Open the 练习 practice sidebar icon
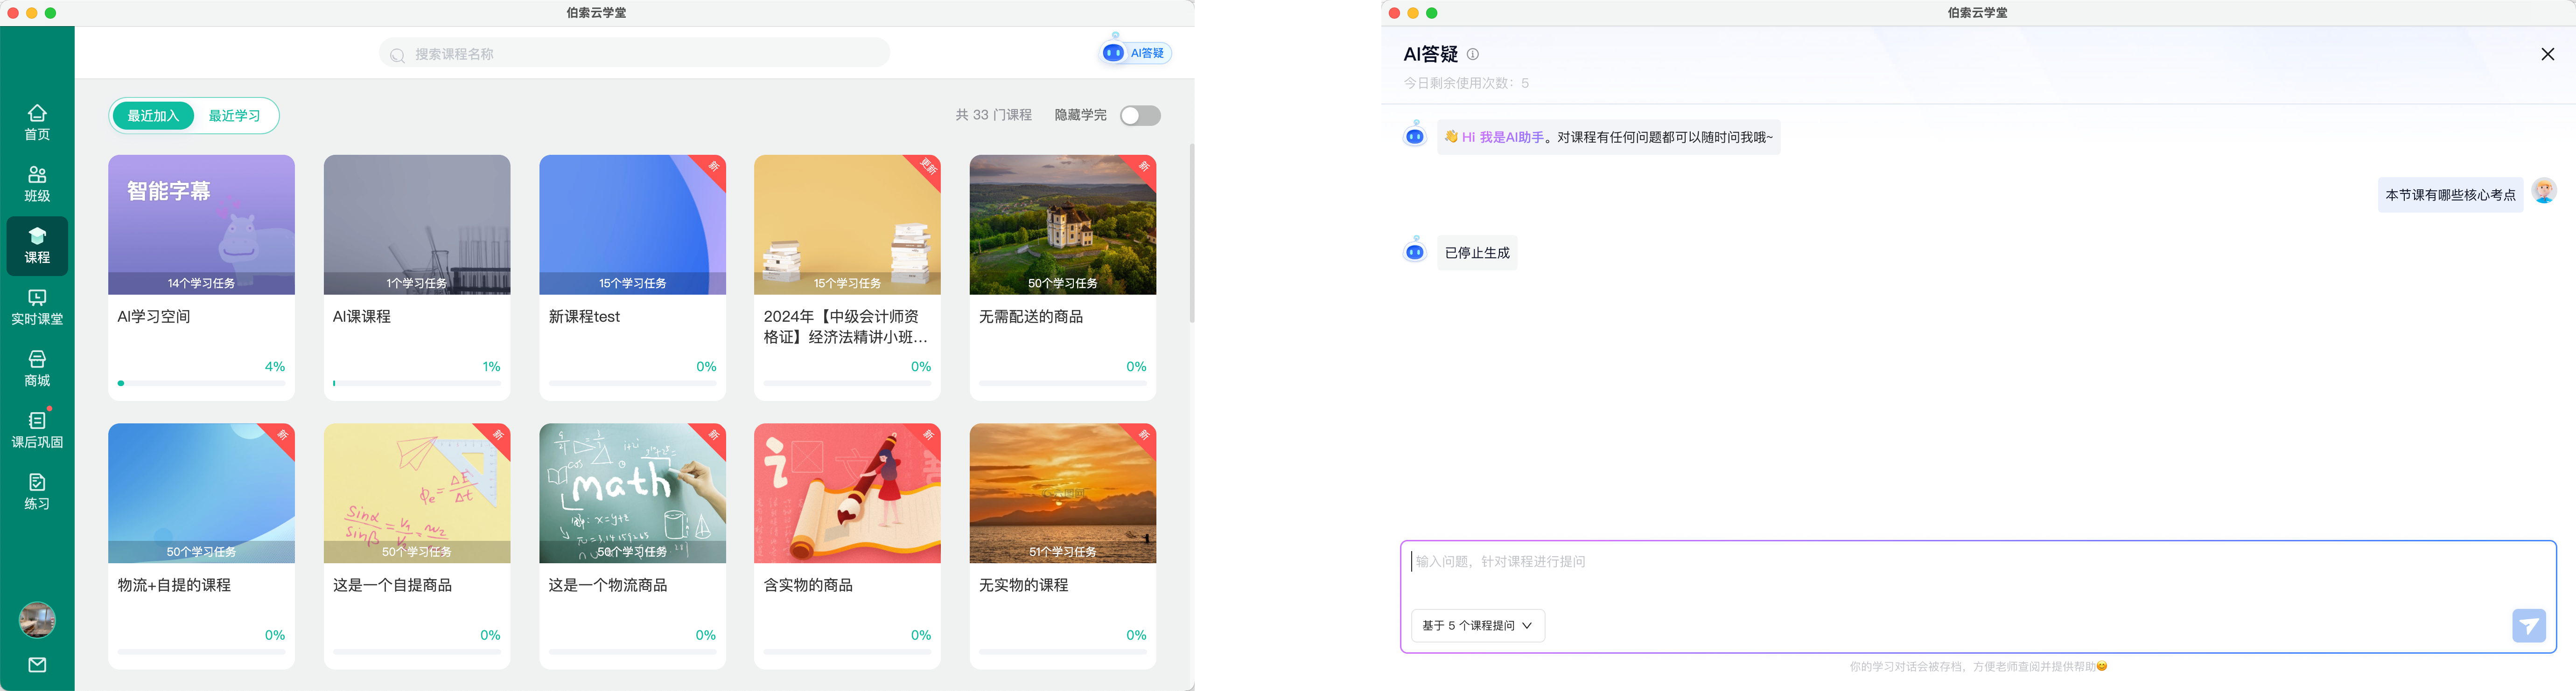Image resolution: width=2576 pixels, height=691 pixels. (37, 491)
